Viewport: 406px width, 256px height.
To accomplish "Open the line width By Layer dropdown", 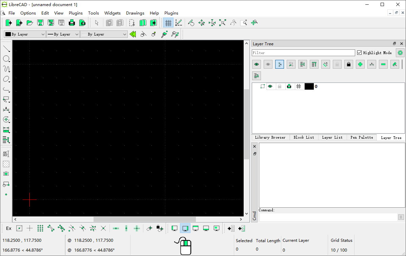I will coord(63,34).
